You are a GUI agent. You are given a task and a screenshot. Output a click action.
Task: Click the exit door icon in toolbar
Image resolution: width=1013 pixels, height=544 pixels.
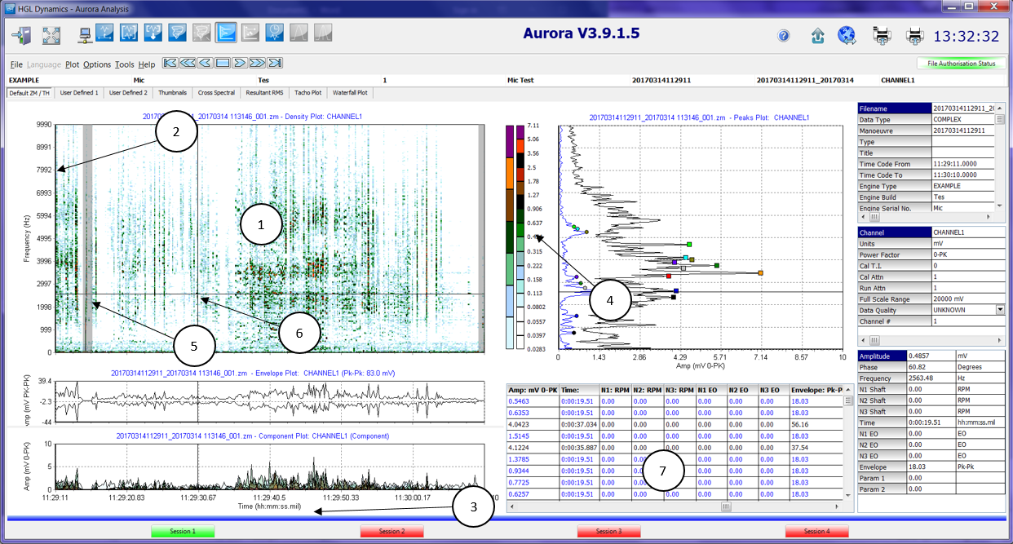(21, 35)
